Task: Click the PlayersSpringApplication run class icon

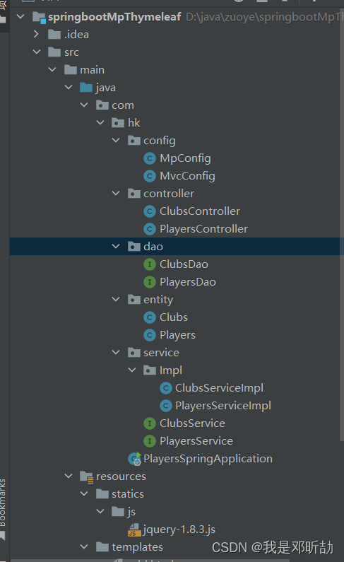Action: pyautogui.click(x=135, y=459)
